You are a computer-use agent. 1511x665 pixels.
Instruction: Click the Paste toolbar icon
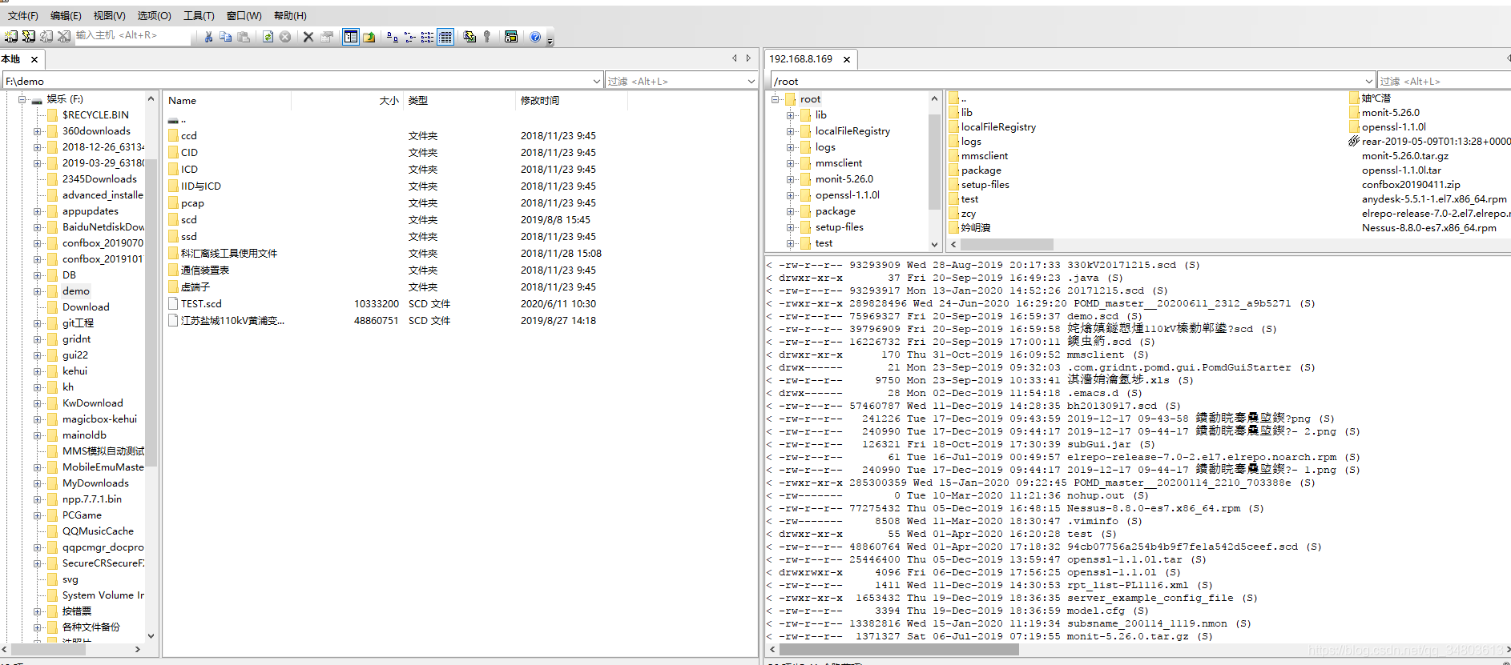(x=244, y=37)
